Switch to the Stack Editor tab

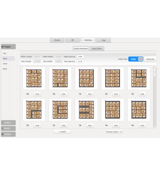coord(97,49)
